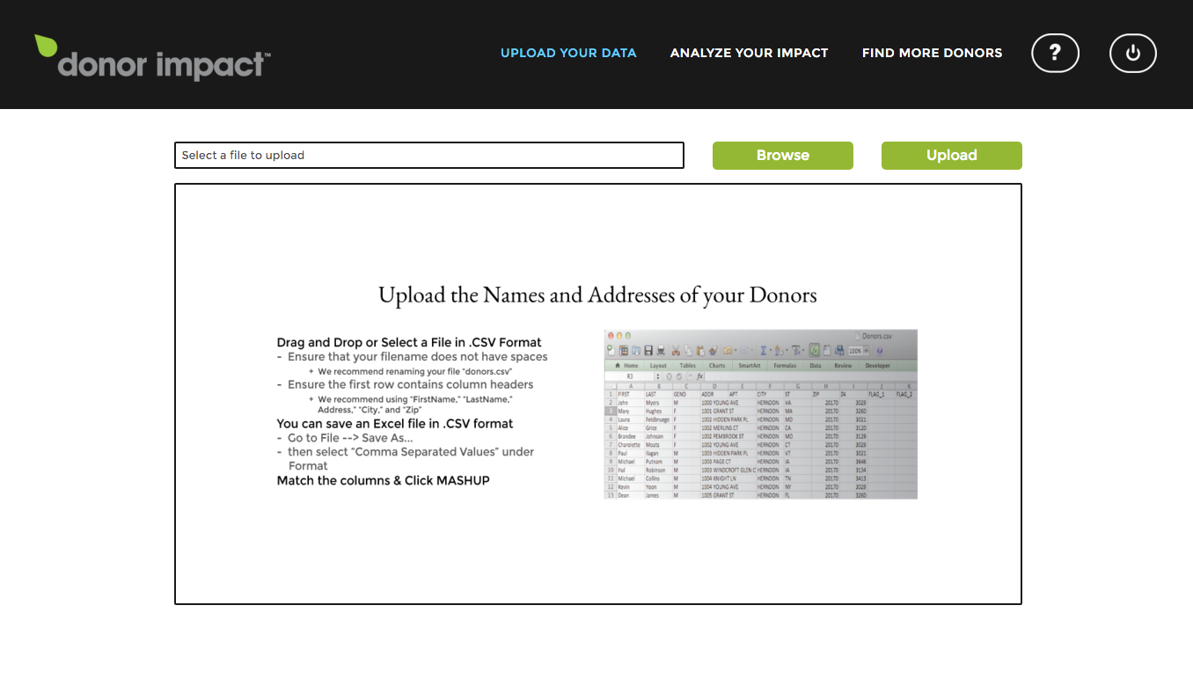Click the funnel filter icon in Excel screenshot

click(x=795, y=350)
